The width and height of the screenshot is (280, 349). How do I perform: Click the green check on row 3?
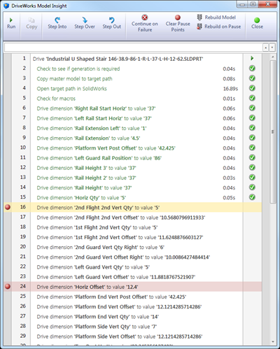tap(252, 78)
